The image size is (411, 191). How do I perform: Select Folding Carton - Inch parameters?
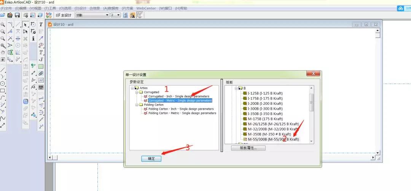coord(181,109)
